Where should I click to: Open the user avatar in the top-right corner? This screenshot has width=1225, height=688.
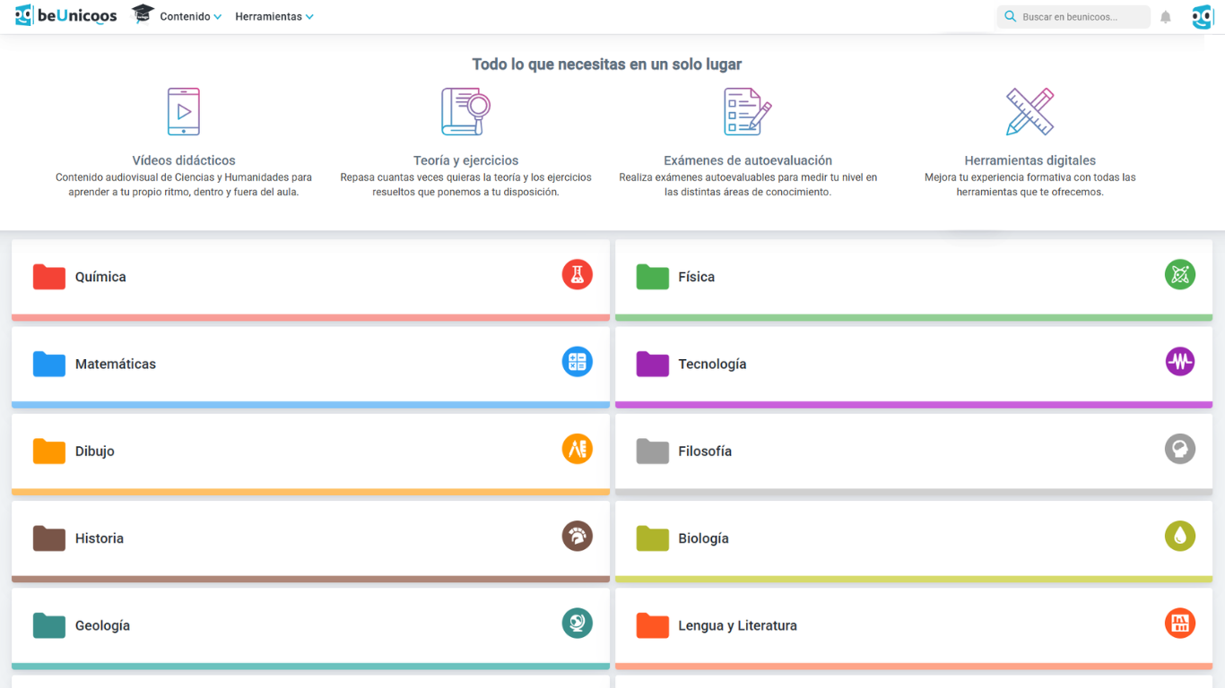click(x=1202, y=17)
